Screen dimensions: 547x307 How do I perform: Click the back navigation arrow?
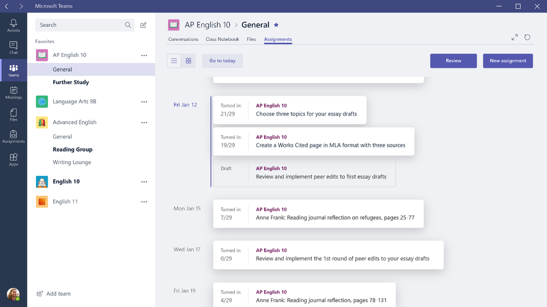[x=6, y=6]
